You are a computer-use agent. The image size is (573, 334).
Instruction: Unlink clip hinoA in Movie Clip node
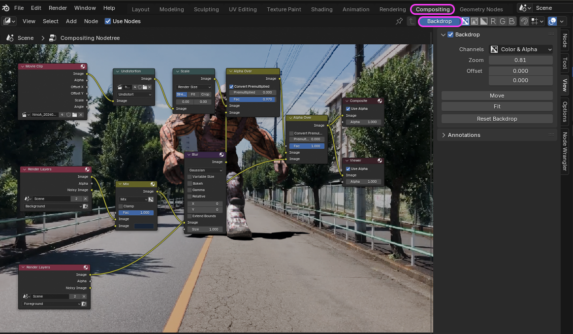pos(81,114)
